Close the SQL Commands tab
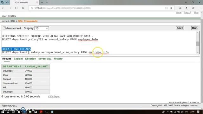Screen dimensions: 203x114 (37, 2)
